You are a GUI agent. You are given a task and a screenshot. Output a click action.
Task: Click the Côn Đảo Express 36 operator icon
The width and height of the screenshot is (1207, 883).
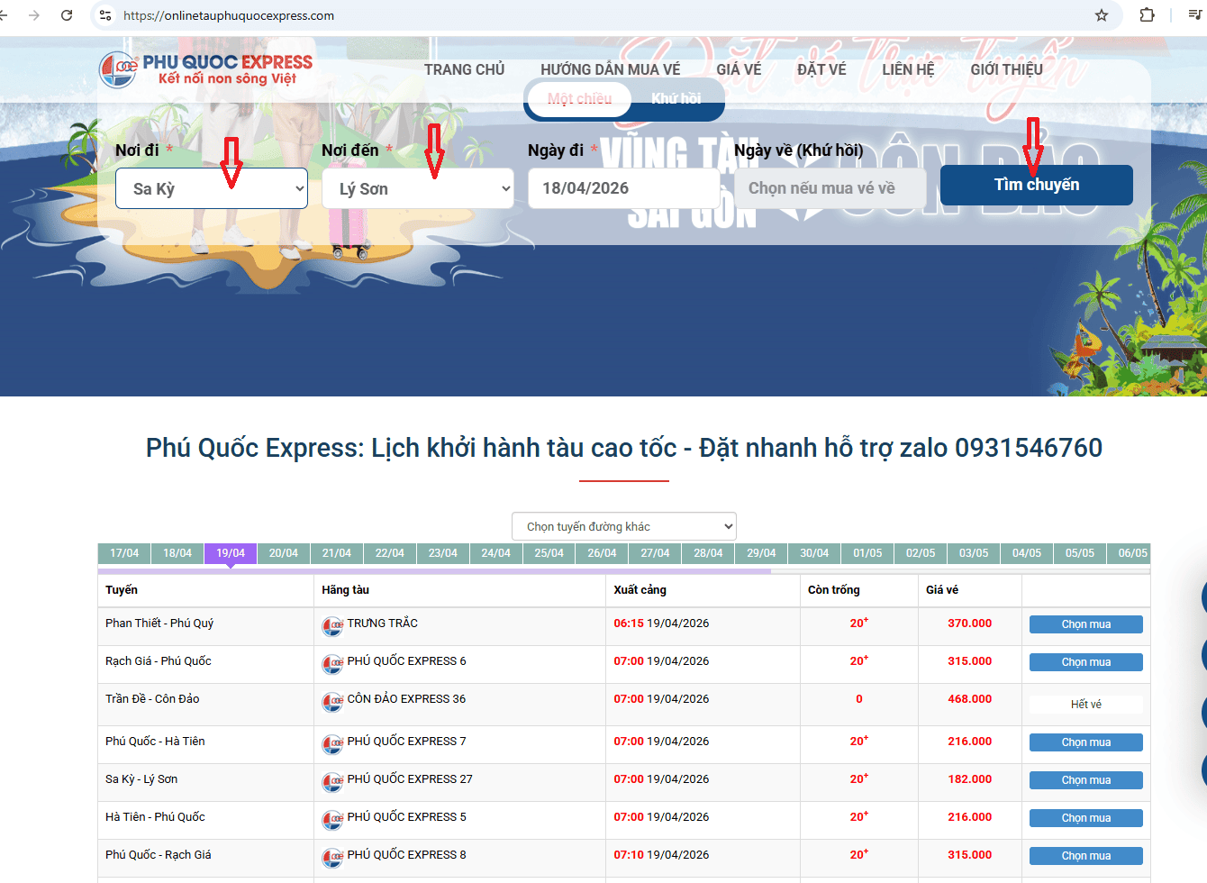[332, 701]
